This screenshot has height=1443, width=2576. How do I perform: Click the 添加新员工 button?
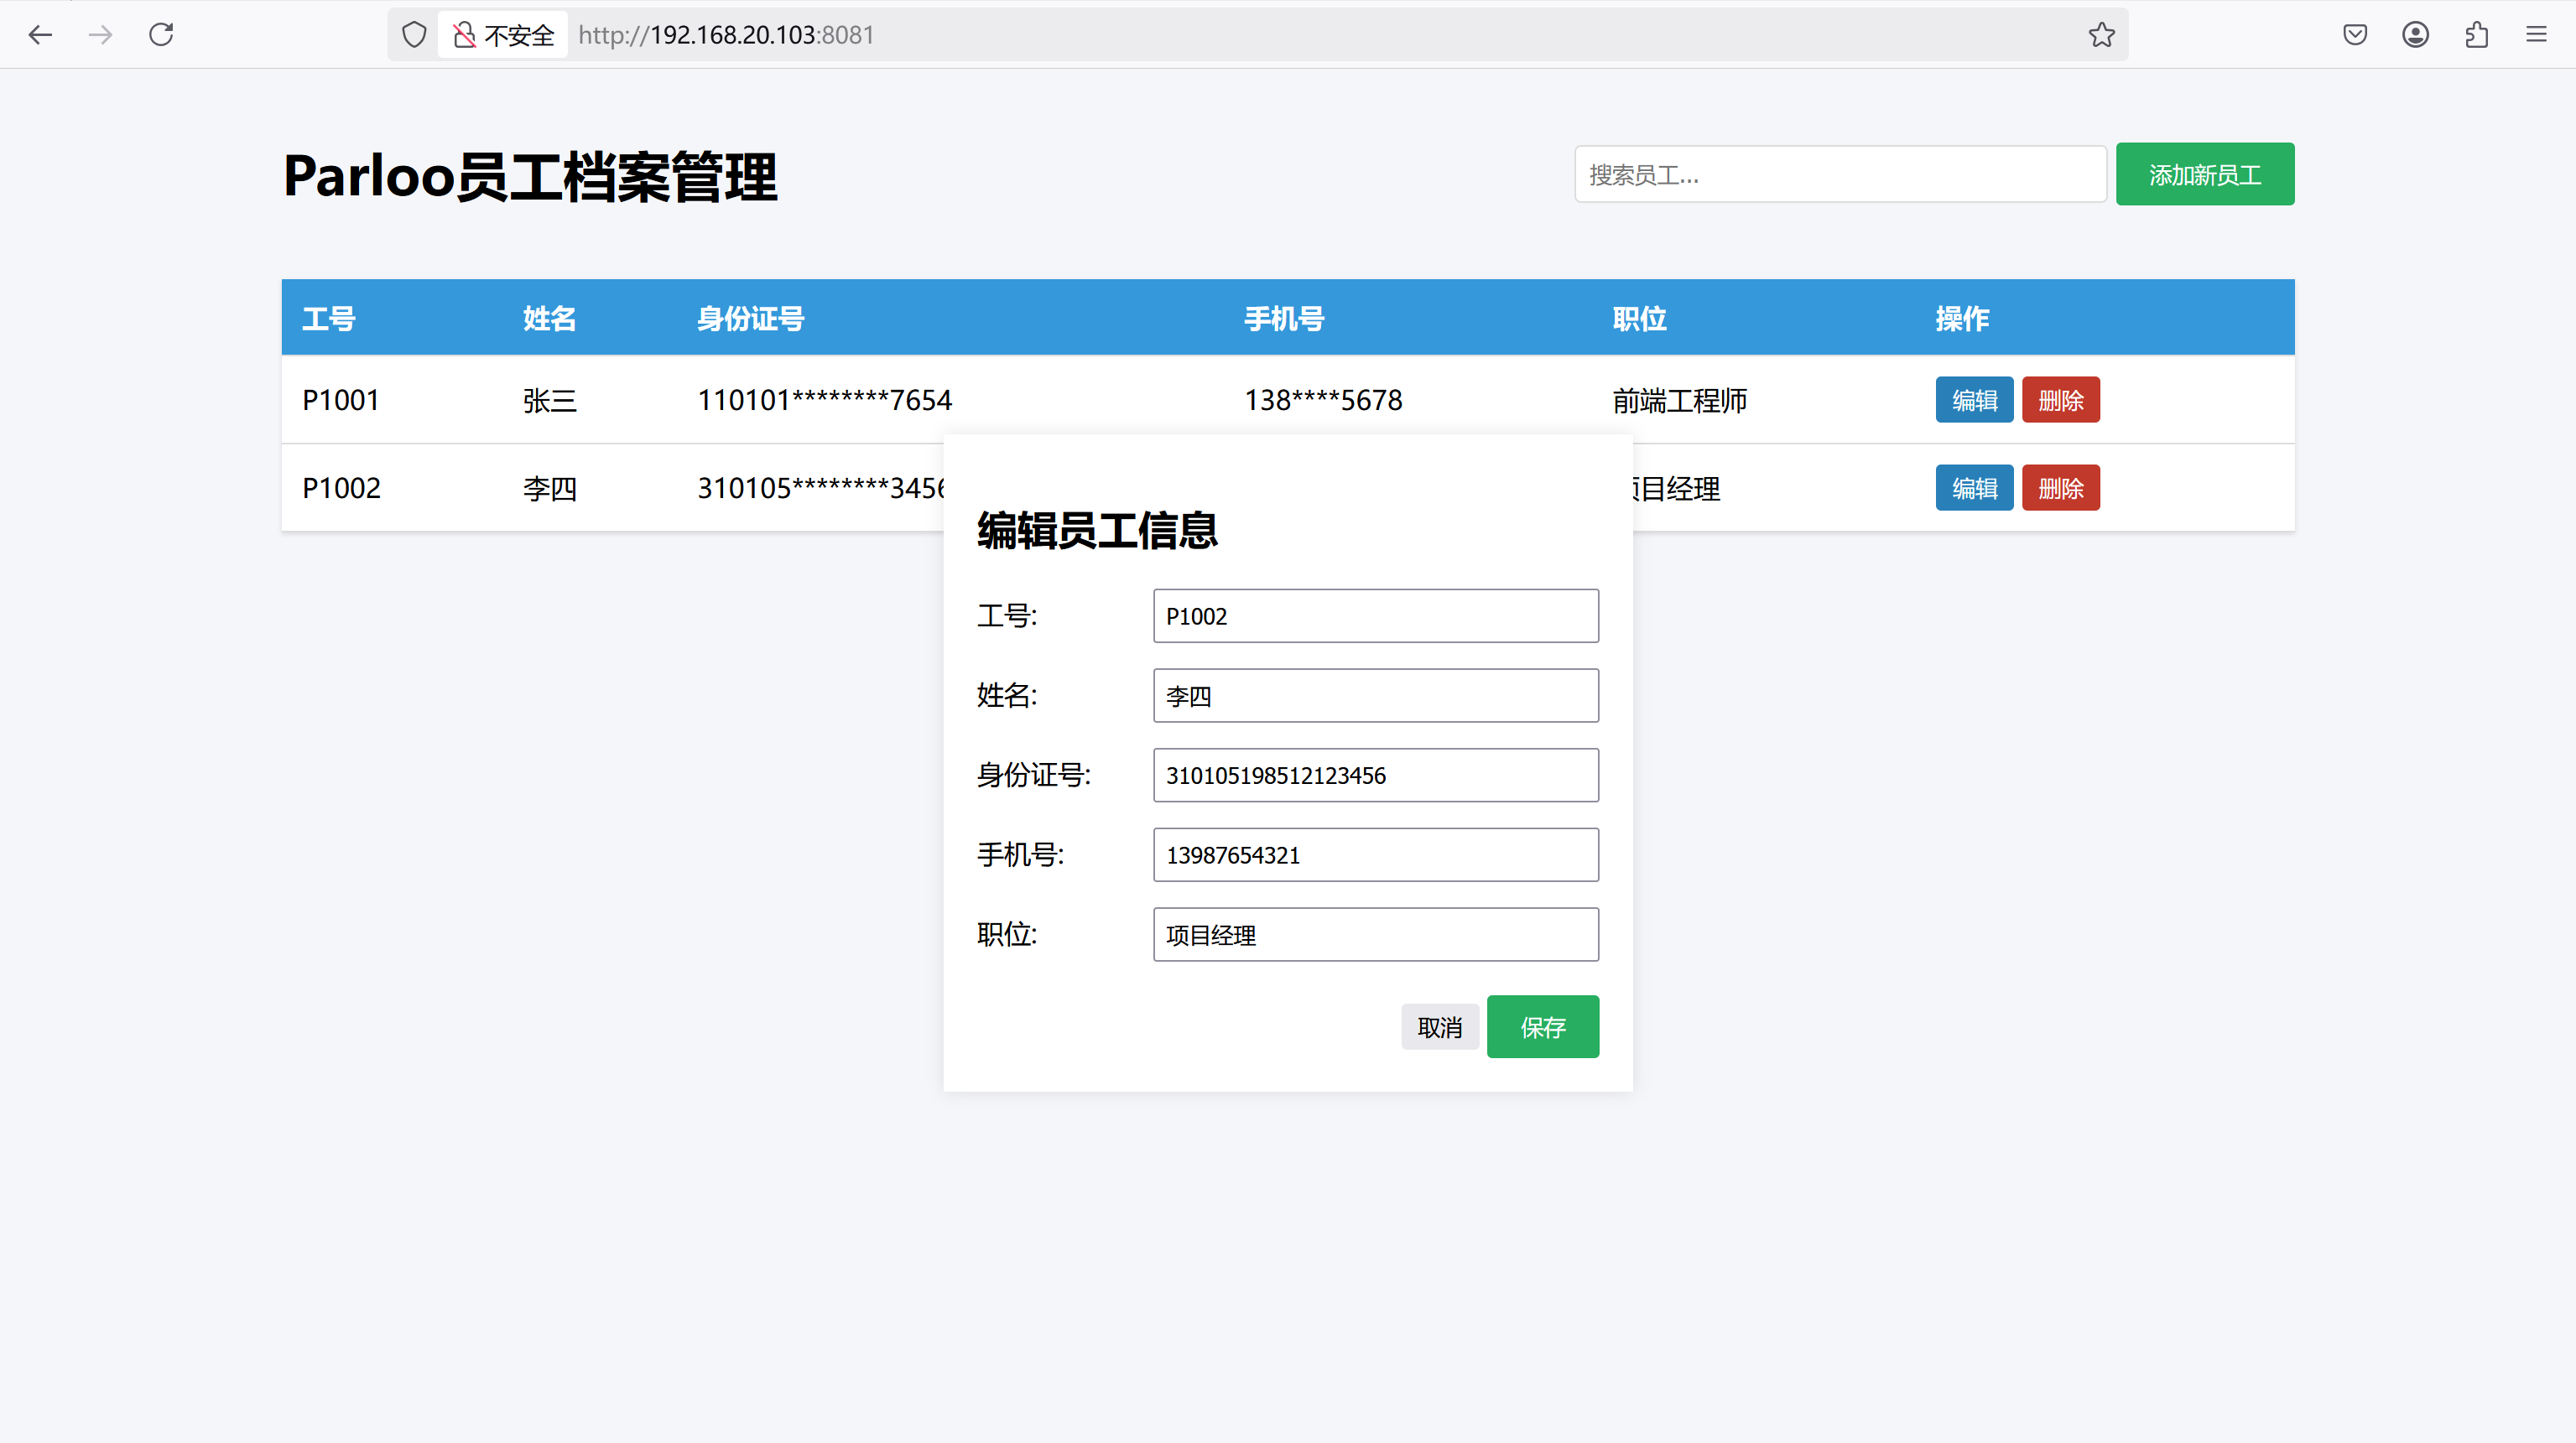pos(2205,174)
